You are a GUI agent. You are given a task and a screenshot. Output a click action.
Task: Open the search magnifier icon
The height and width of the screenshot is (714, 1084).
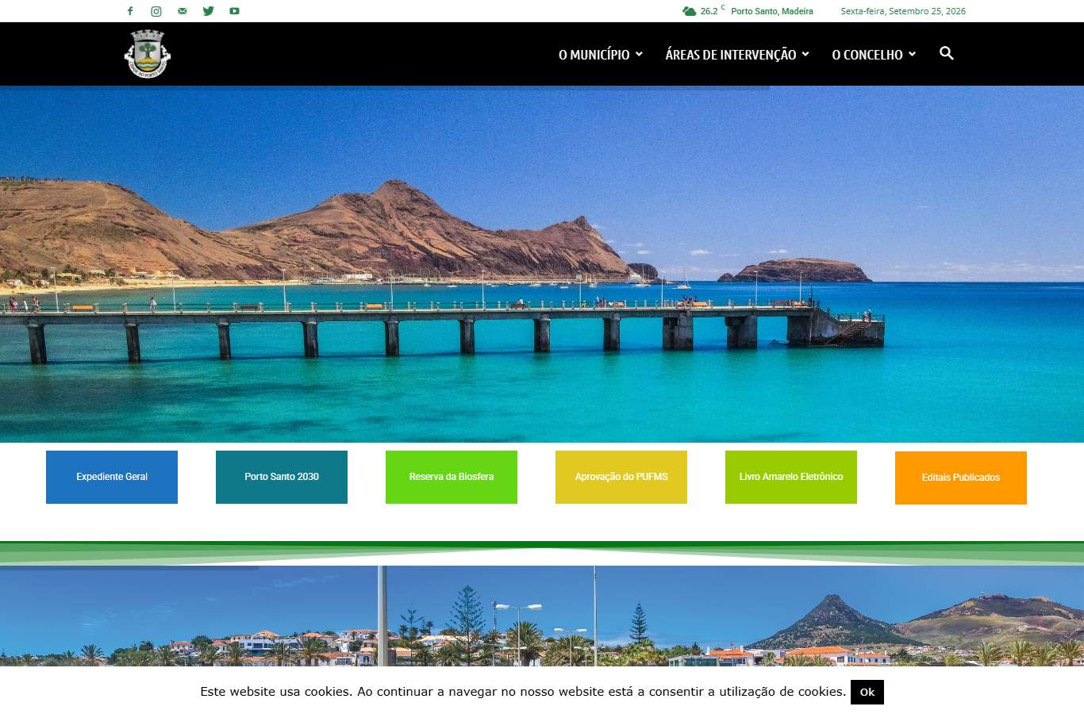(946, 53)
